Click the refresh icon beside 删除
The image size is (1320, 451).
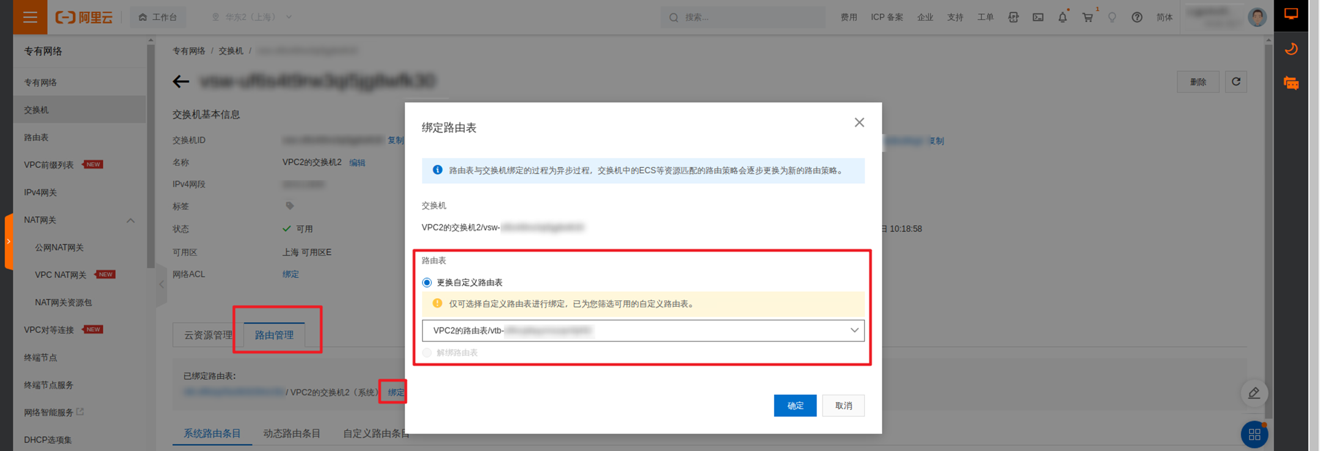[x=1236, y=81]
